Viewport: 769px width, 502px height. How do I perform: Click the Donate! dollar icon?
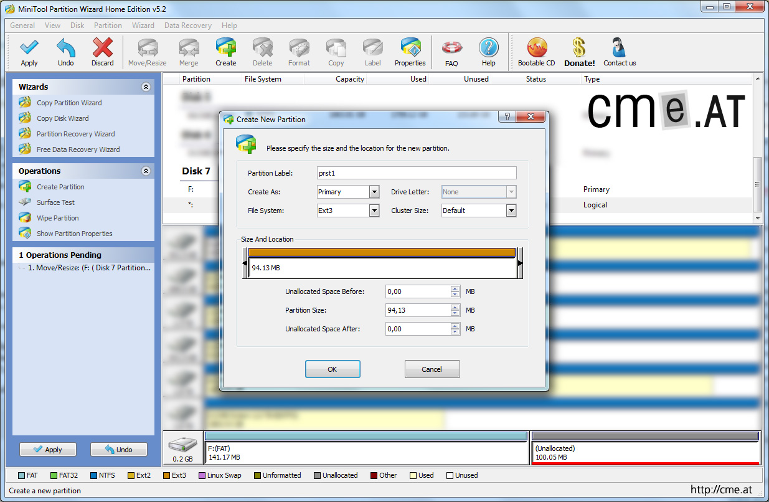(580, 52)
